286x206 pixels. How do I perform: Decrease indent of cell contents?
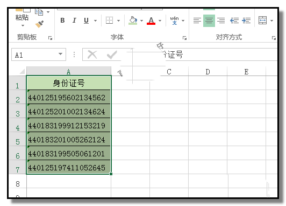coord(234,20)
